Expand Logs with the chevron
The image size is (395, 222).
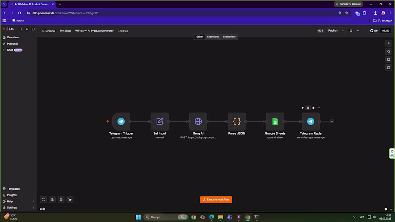(391, 209)
